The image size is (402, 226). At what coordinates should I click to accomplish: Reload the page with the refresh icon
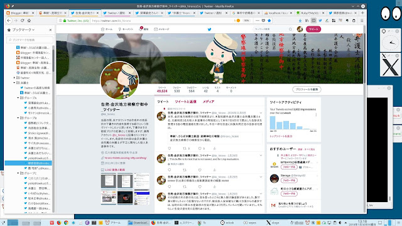pyautogui.click(x=23, y=21)
